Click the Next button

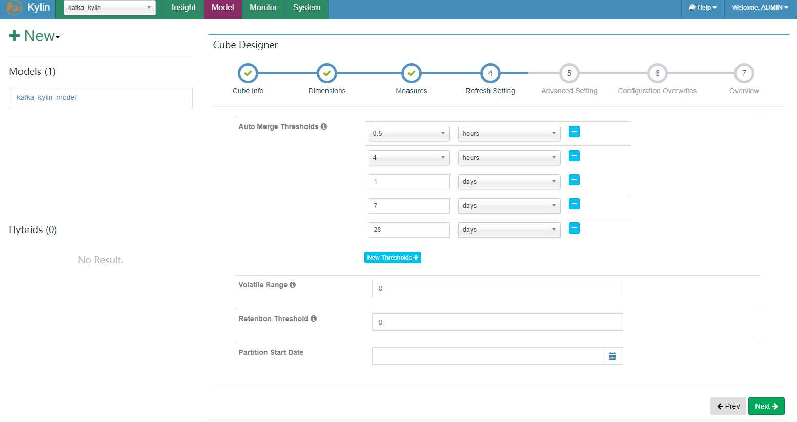[766, 406]
